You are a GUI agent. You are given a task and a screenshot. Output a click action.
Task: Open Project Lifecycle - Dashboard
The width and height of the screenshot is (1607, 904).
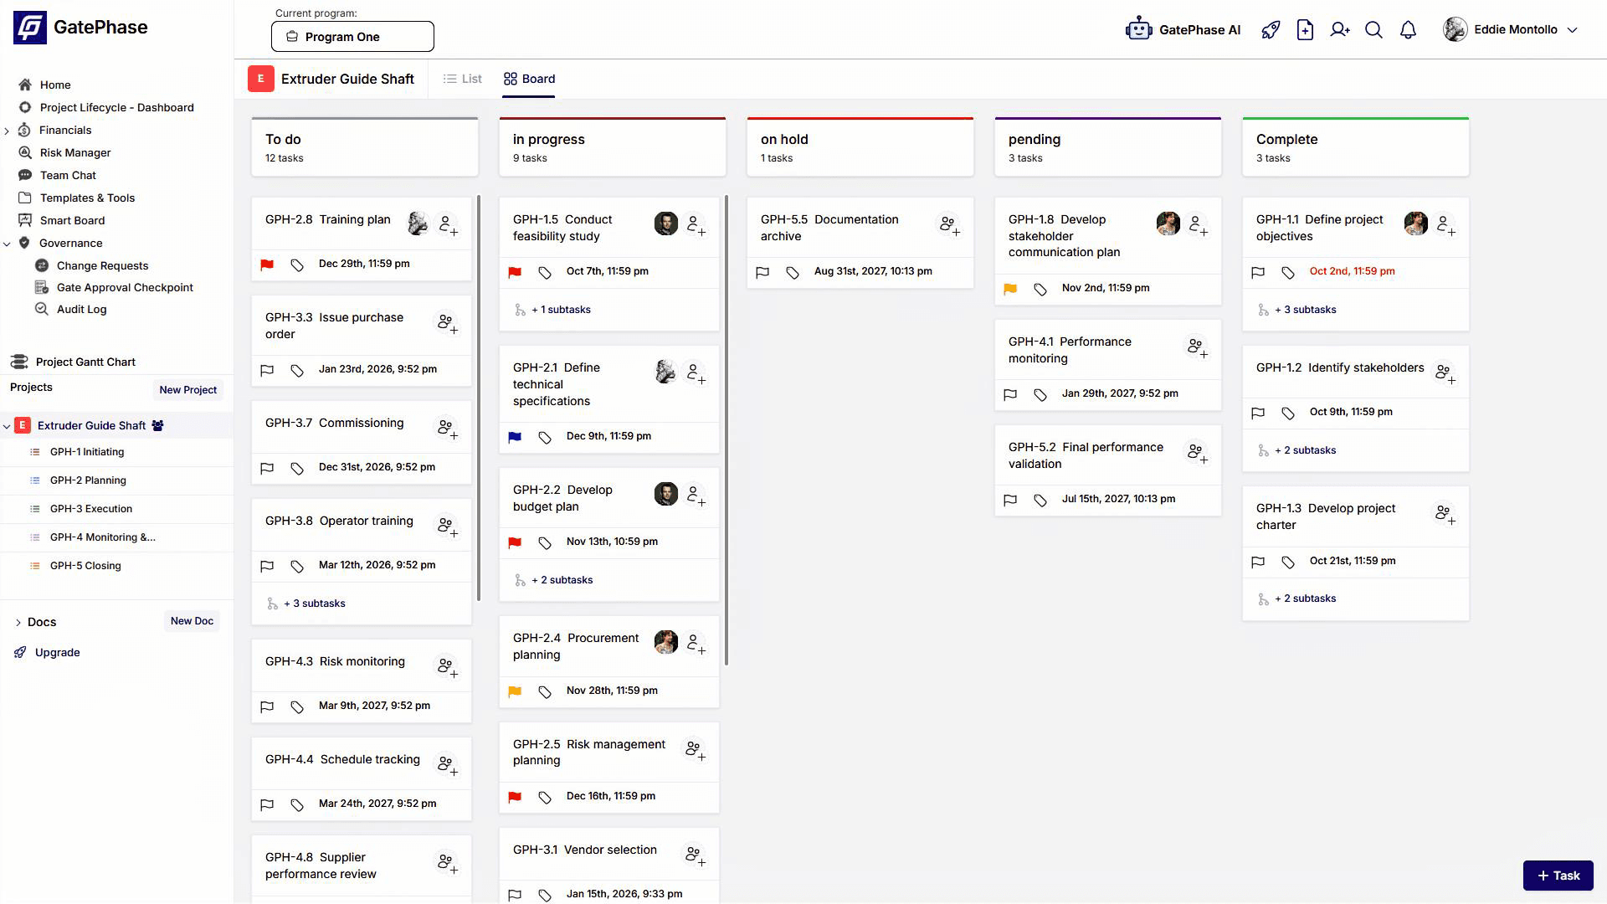[x=116, y=107]
